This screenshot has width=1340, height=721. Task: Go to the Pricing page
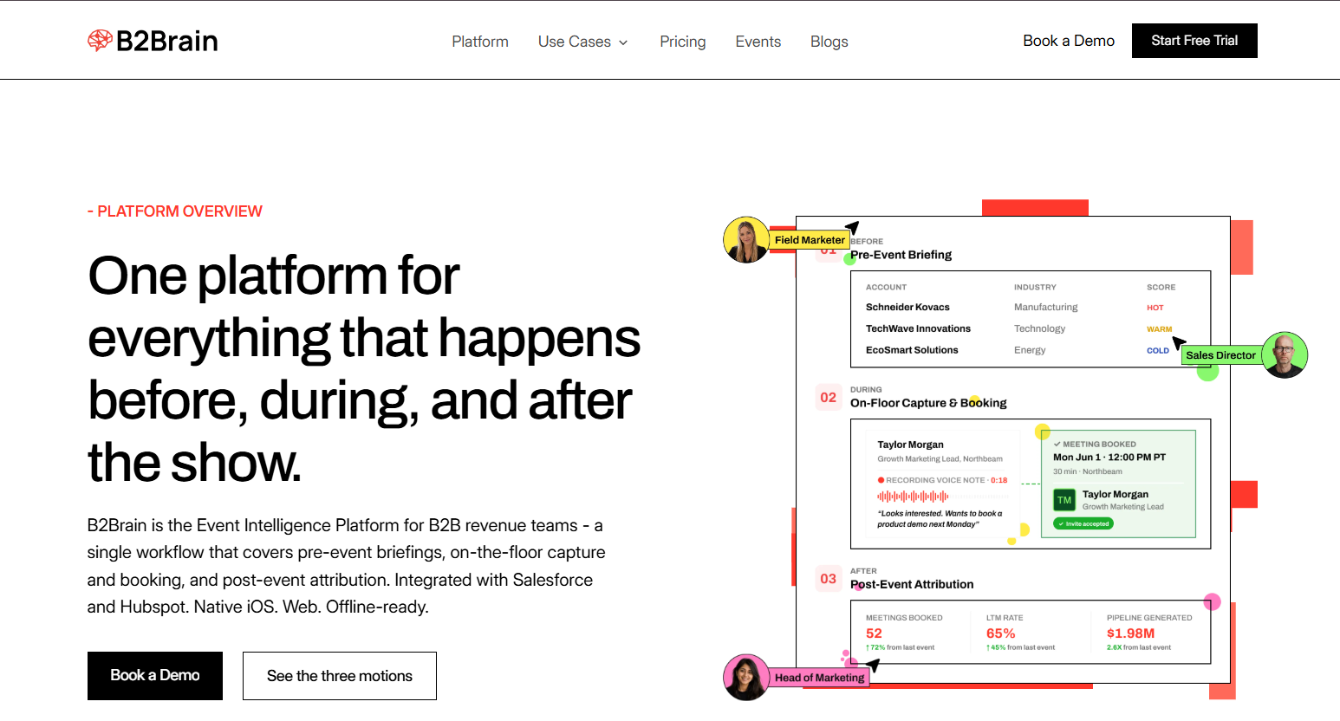pos(682,42)
